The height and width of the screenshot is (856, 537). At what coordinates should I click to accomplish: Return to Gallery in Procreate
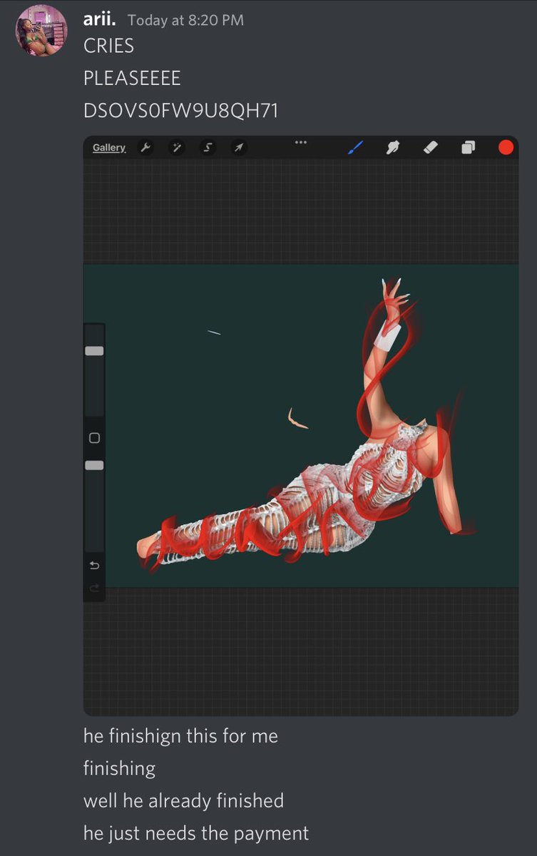click(x=109, y=148)
